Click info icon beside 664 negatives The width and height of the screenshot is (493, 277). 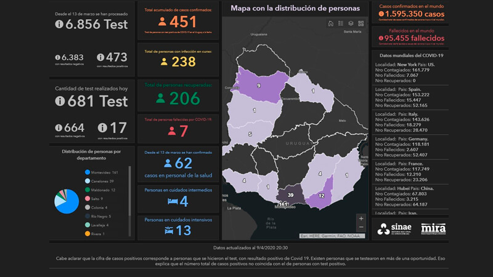(x=59, y=128)
